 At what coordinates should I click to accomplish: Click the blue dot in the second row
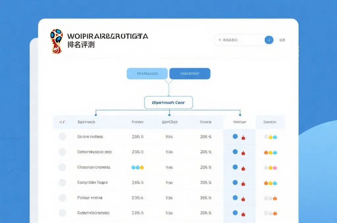[x=235, y=152]
